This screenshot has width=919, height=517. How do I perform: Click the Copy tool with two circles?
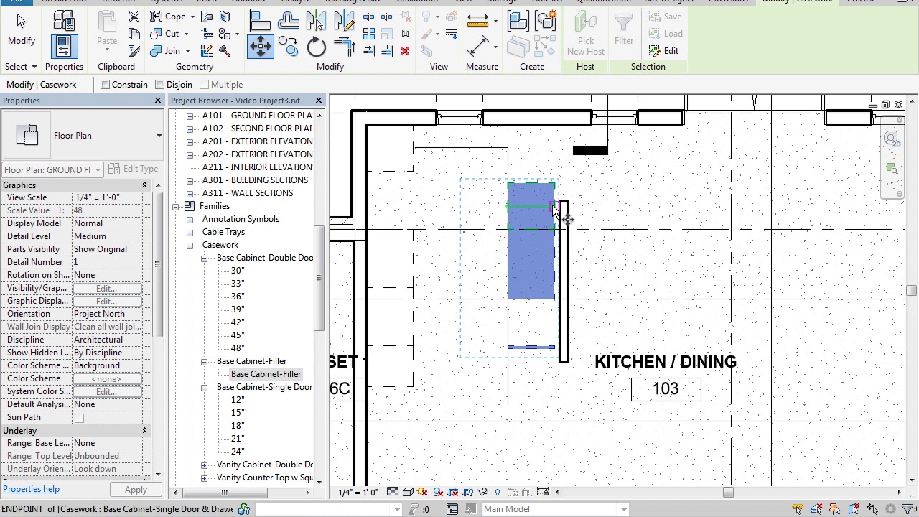pyautogui.click(x=289, y=47)
